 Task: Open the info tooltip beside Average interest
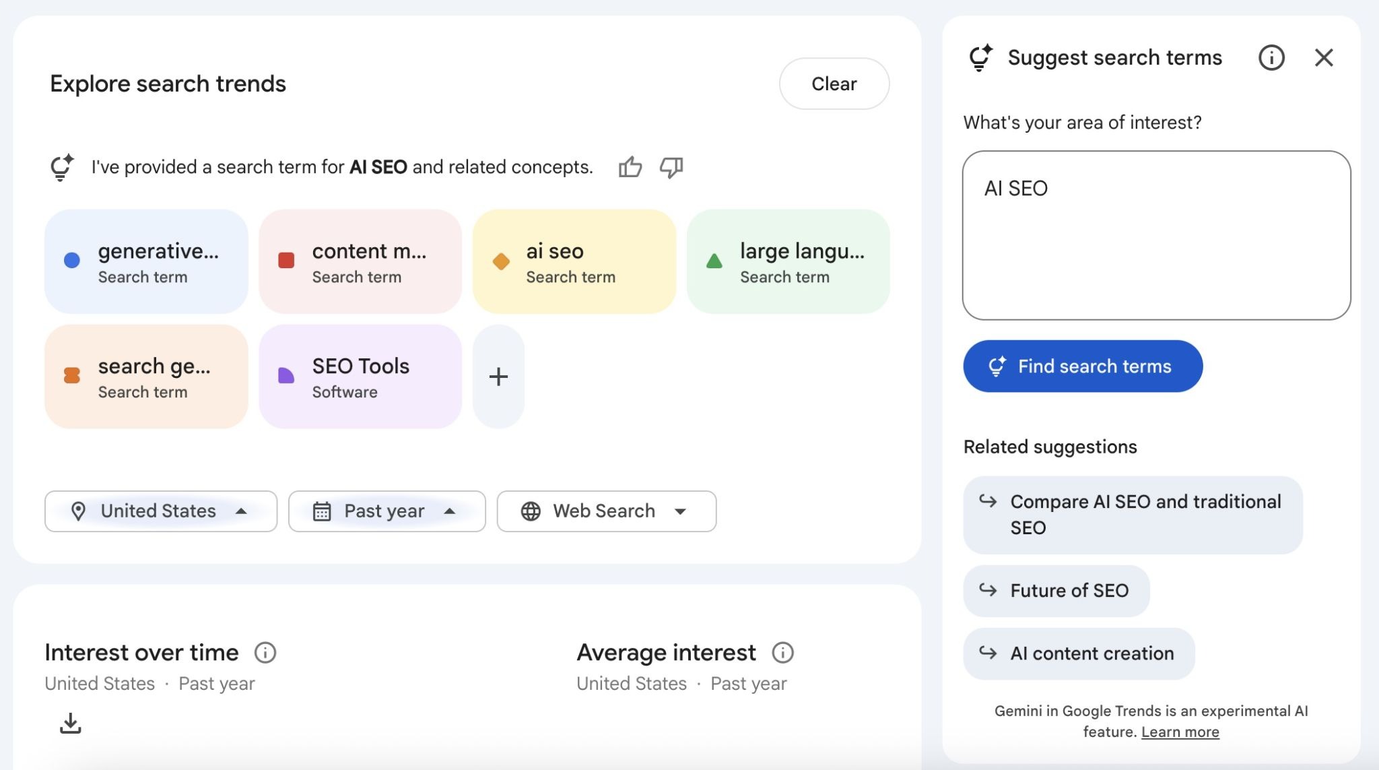click(782, 652)
